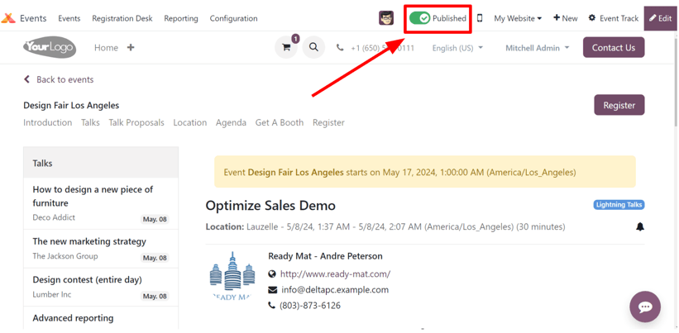This screenshot has width=679, height=333.
Task: Open the English (US) language dropdown
Action: click(x=457, y=48)
